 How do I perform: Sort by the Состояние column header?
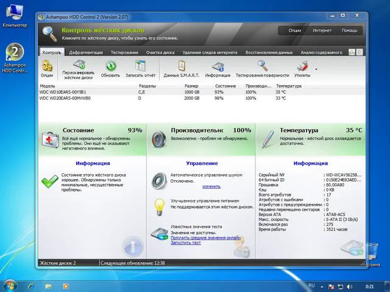[225, 86]
